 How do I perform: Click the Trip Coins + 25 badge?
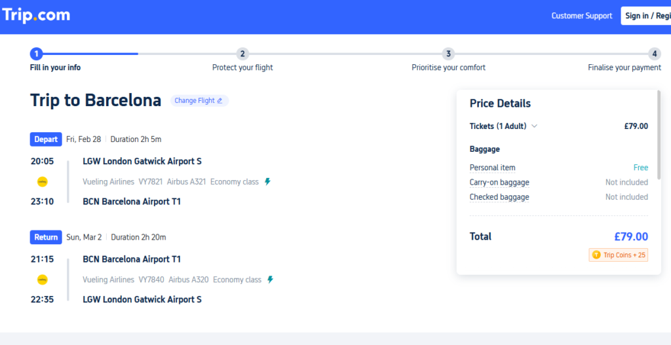(619, 255)
